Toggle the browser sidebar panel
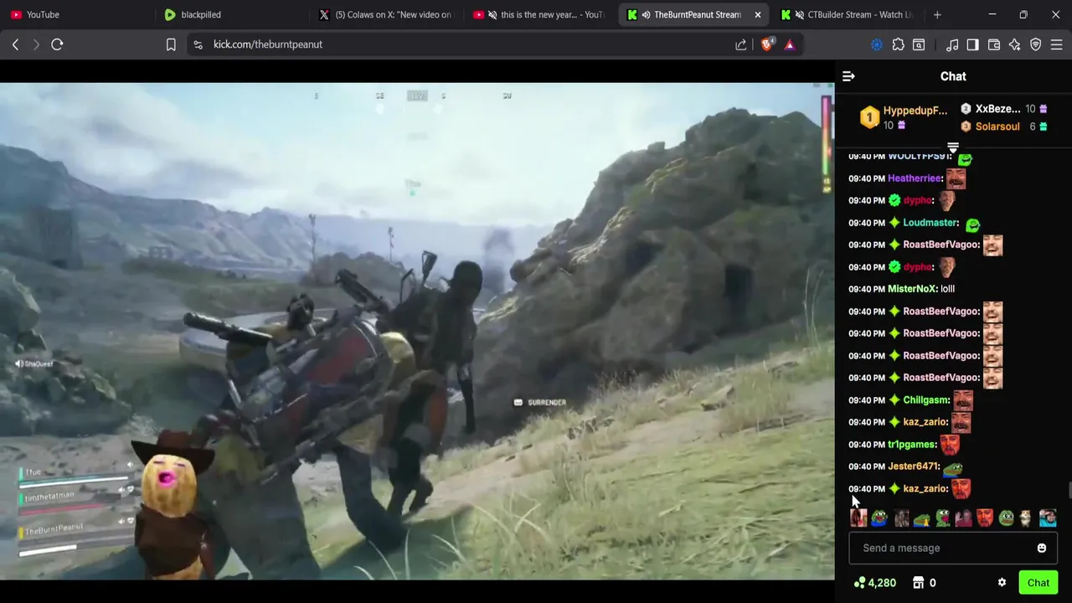 973,44
